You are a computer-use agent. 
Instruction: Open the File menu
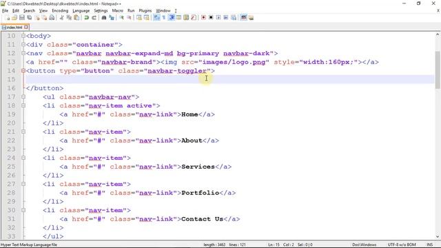pyautogui.click(x=5, y=11)
